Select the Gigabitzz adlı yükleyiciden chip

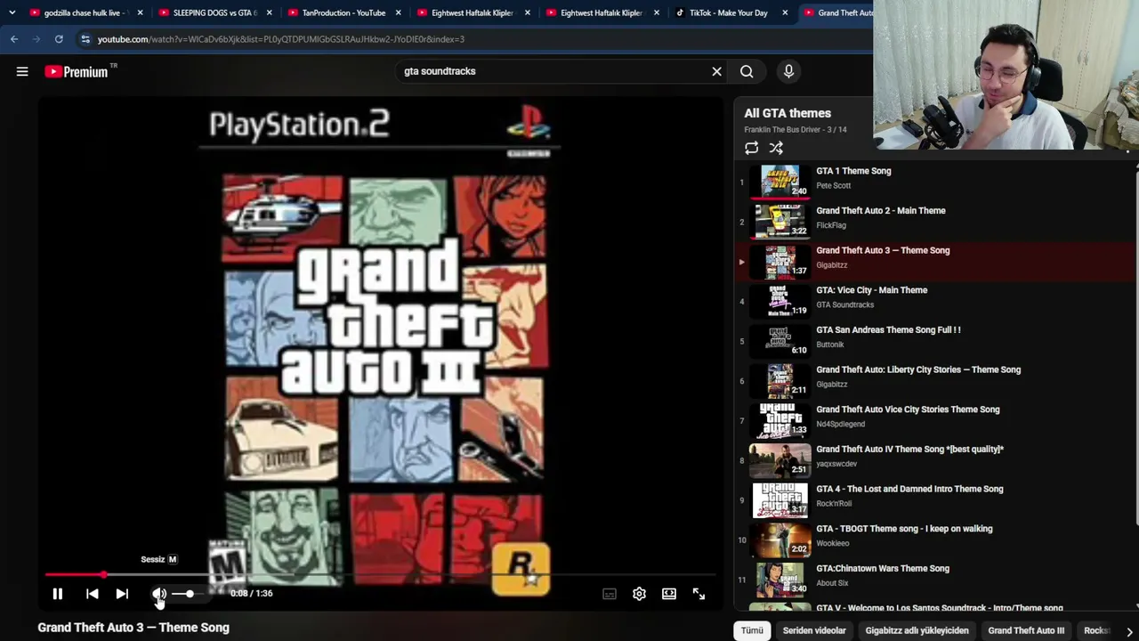[917, 630]
